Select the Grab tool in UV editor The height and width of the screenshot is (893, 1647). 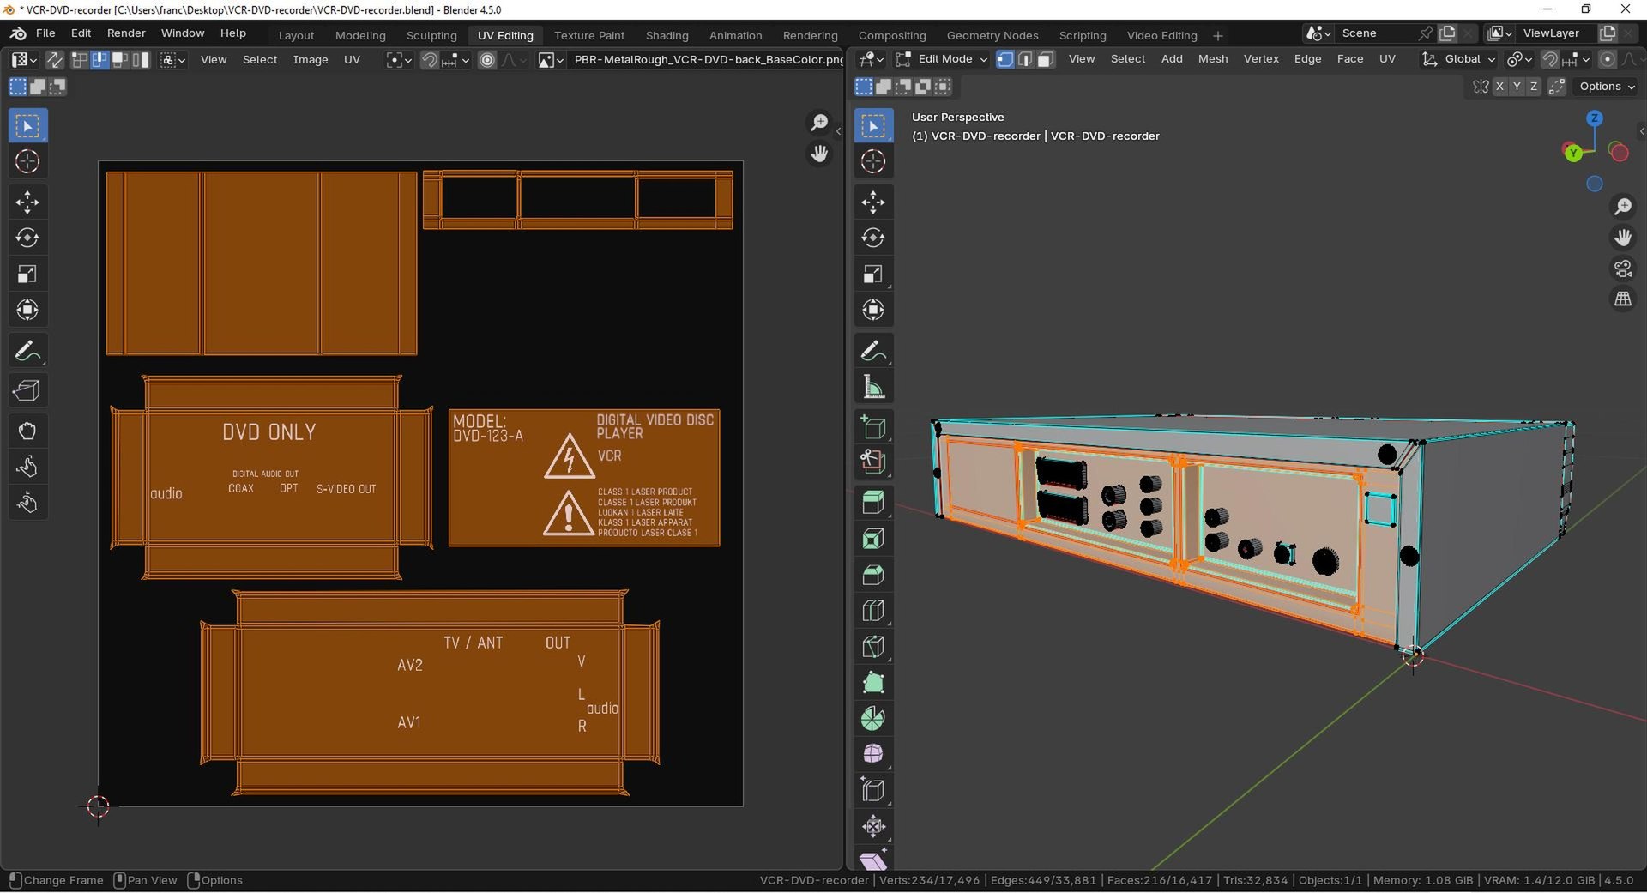click(x=27, y=431)
